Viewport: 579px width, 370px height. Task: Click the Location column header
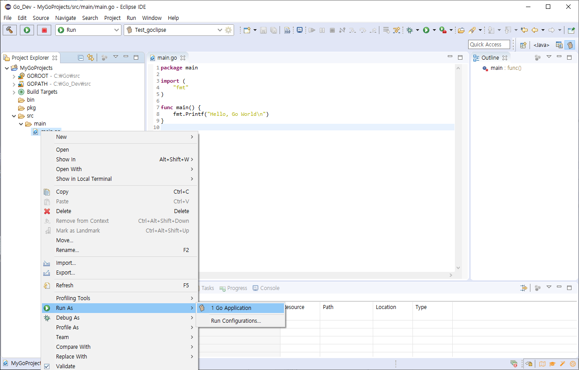(x=393, y=307)
